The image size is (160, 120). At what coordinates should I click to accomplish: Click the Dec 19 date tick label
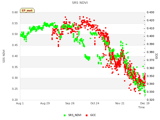pyautogui.click(x=145, y=103)
